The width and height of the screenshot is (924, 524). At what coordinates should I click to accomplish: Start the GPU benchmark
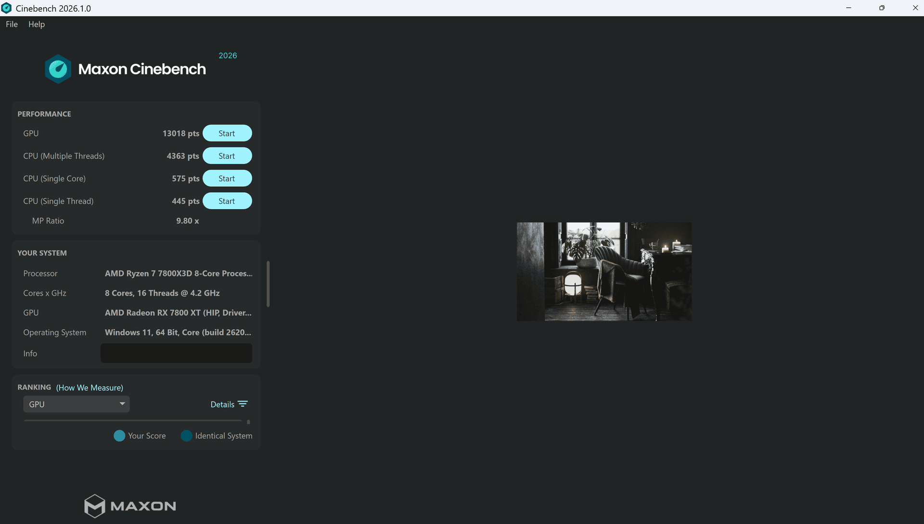tap(227, 133)
